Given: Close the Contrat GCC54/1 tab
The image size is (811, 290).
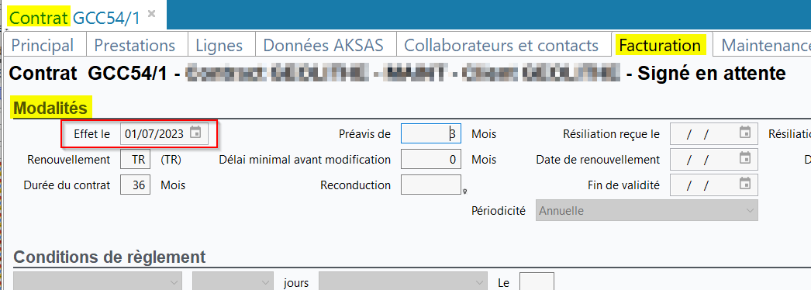Looking at the screenshot, I should click(151, 14).
